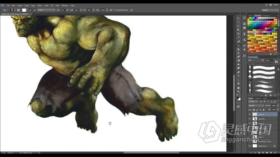The height and width of the screenshot is (157, 280).
Task: Open the tool preset picker arrow
Action: click(x=8, y=10)
